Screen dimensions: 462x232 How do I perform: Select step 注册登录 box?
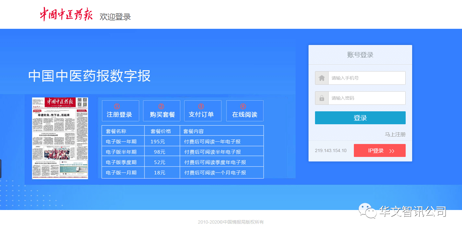[120, 111]
